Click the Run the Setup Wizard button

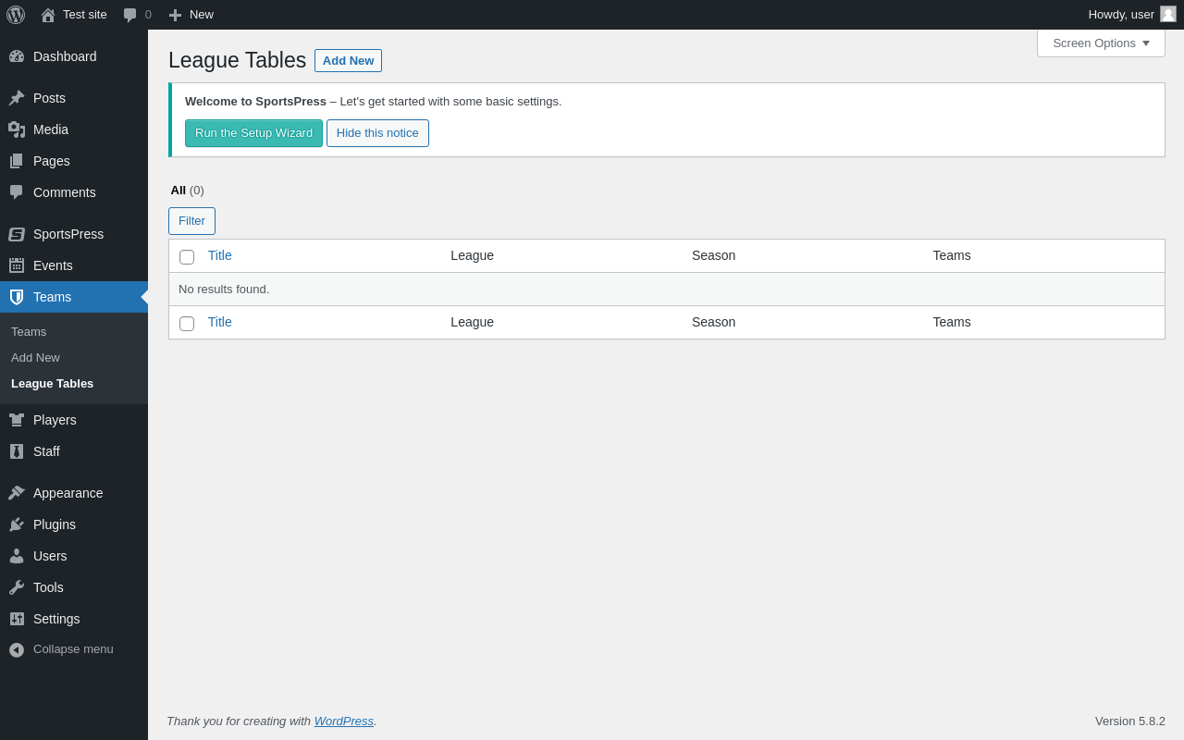coord(253,133)
